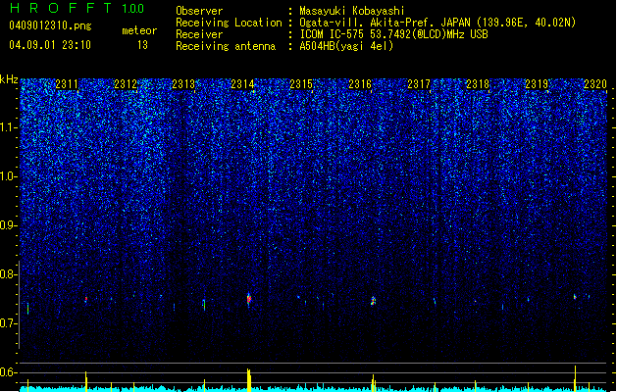
Task: Click the 1.1 kHz axis tick label
Action: [x=9, y=127]
